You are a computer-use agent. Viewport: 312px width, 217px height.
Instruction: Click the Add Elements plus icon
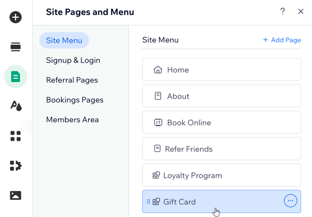(16, 17)
